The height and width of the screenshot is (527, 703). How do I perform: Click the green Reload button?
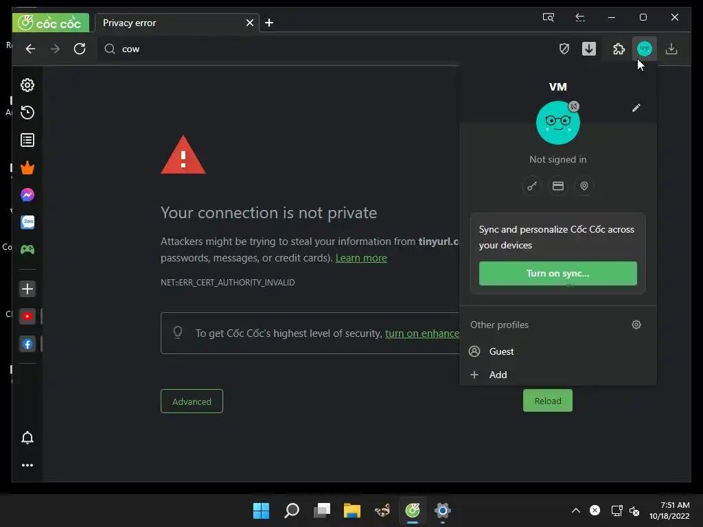point(547,401)
